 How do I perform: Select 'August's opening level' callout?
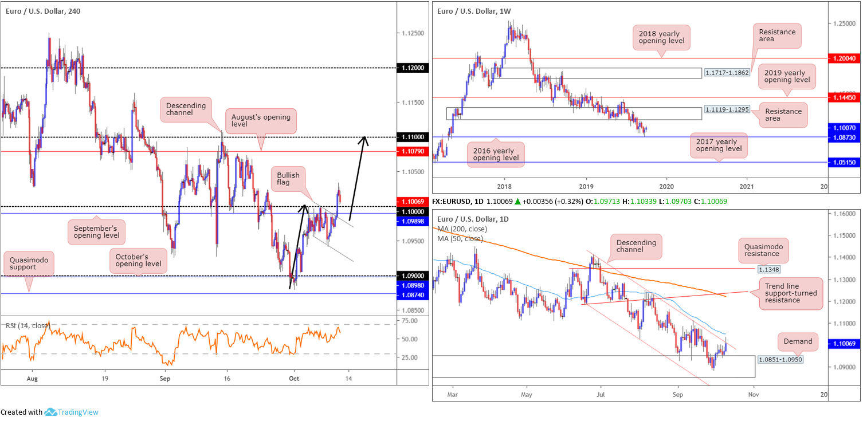(x=261, y=121)
